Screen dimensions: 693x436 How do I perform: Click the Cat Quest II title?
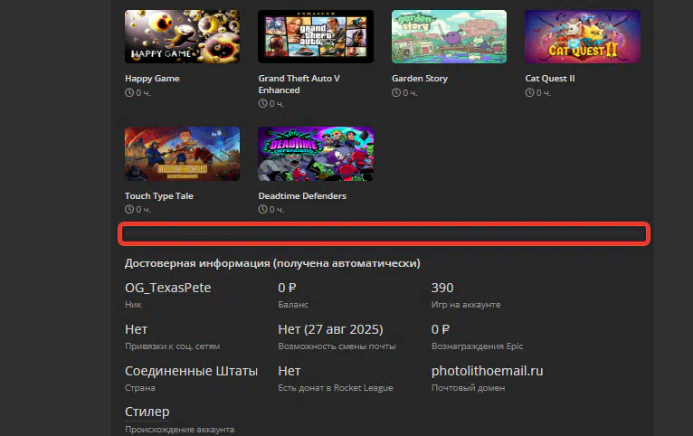550,79
